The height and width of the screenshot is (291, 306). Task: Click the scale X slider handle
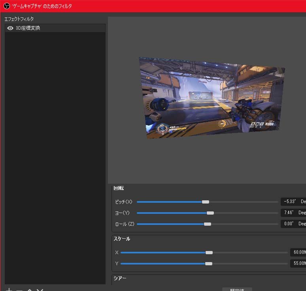[x=209, y=253]
